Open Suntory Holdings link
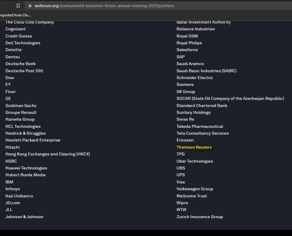The width and height of the screenshot is (292, 236). click(193, 113)
